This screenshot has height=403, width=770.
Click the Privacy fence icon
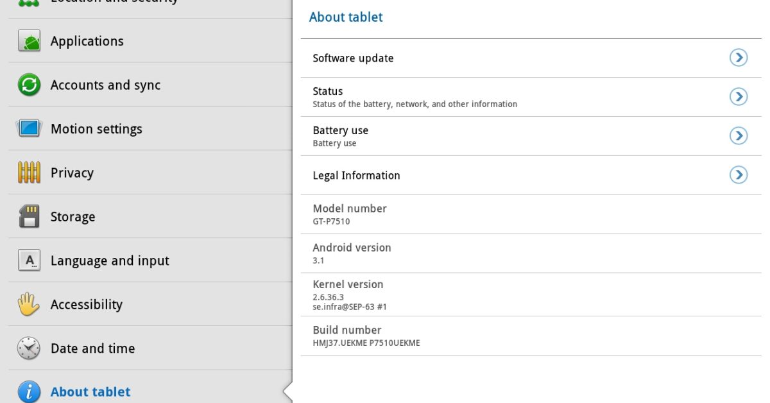pyautogui.click(x=29, y=173)
